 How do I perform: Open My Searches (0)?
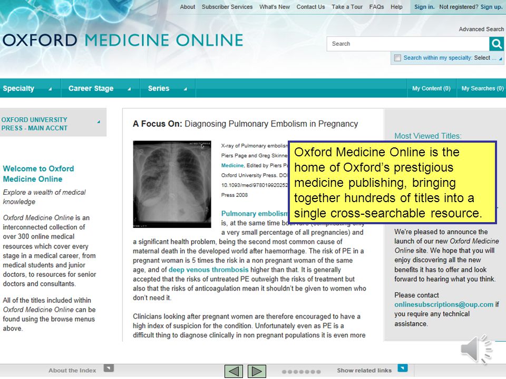pyautogui.click(x=482, y=88)
